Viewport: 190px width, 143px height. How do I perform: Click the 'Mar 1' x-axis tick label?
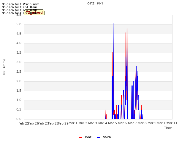73,123
